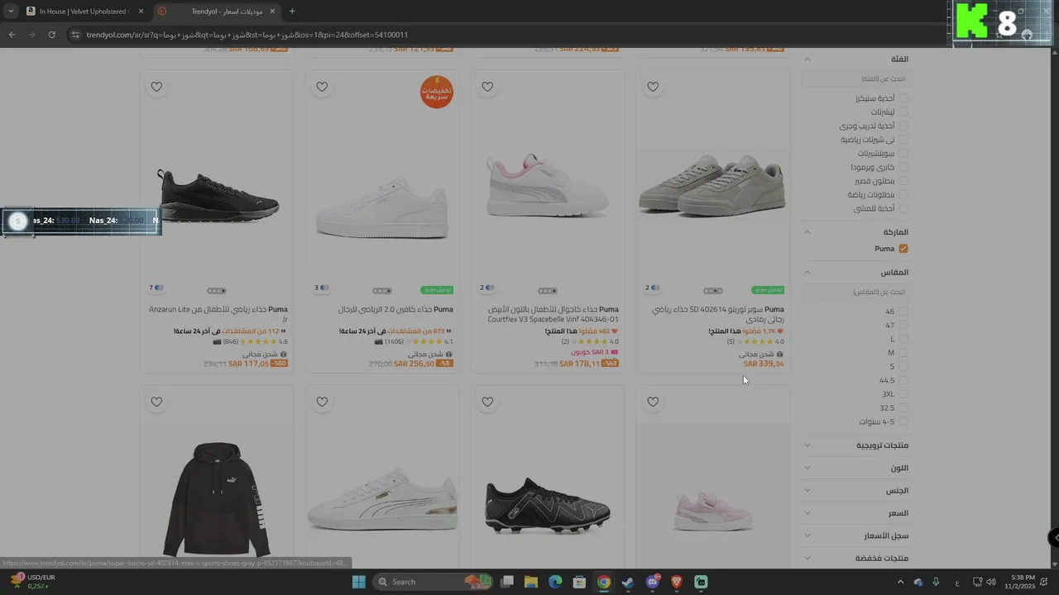
Task: Click microphone icon in system tray
Action: click(937, 582)
